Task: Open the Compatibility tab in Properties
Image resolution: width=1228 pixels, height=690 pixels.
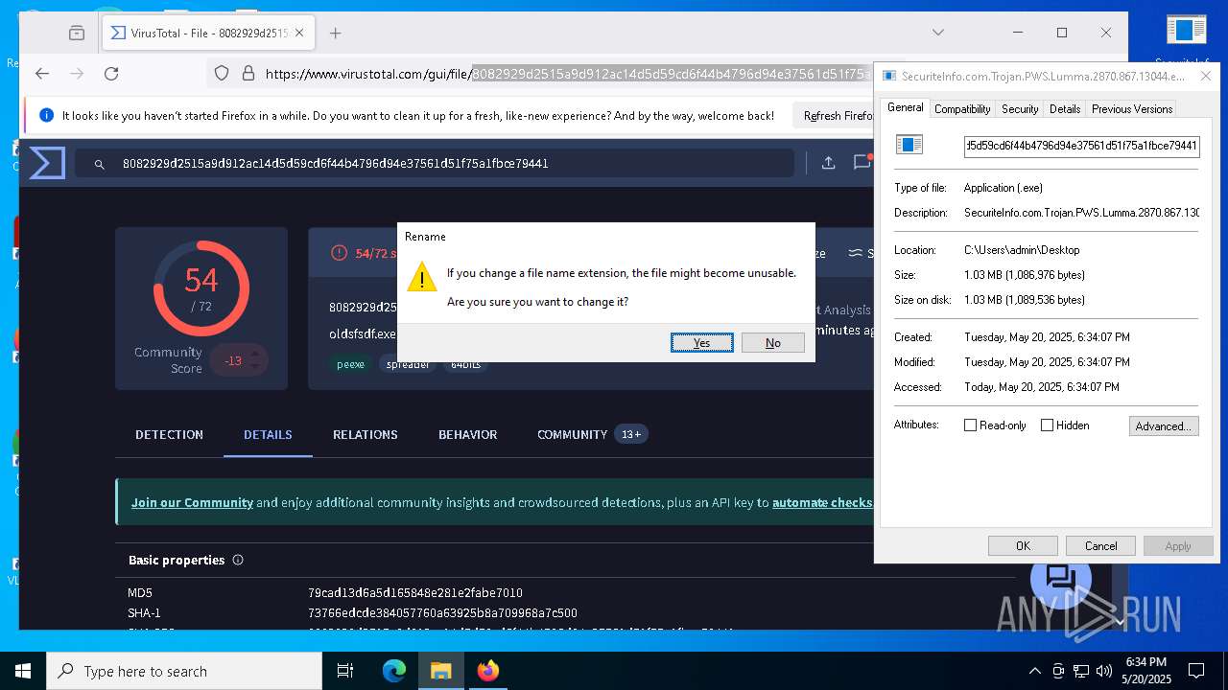Action: click(962, 109)
